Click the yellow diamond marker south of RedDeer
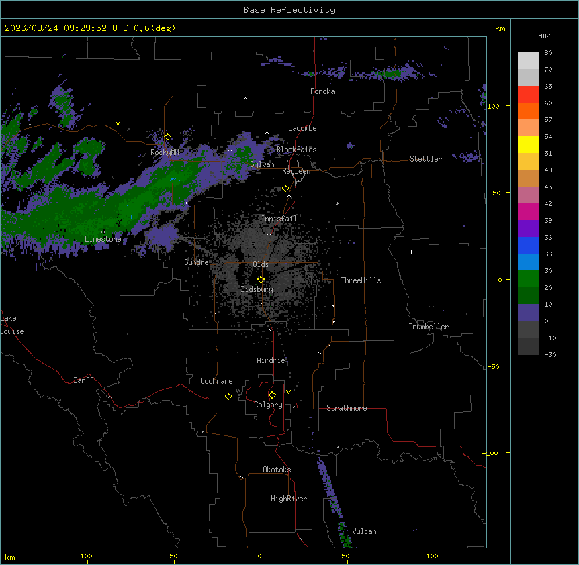Image resolution: width=579 pixels, height=565 pixels. pyautogui.click(x=286, y=189)
